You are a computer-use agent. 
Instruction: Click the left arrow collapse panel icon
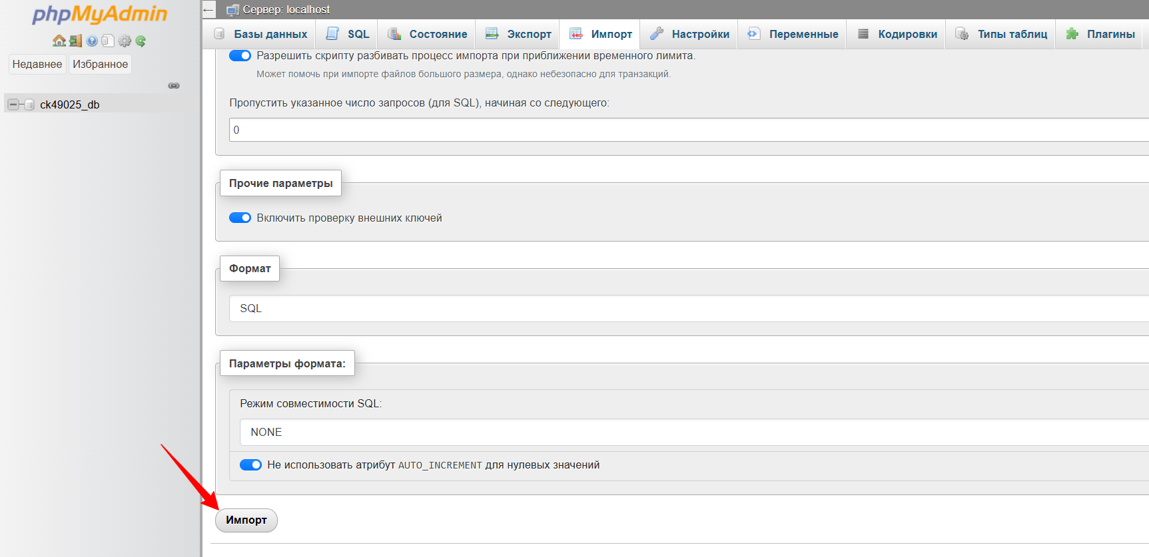point(208,9)
